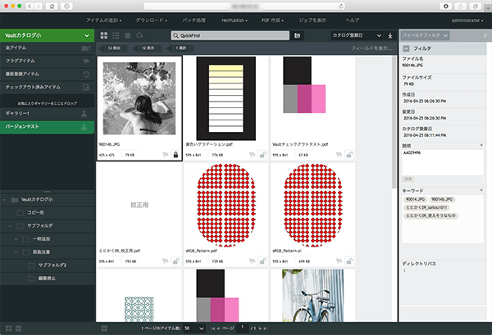Switch to thumbnail grid view
Screen dimensions: 492x335
(104, 35)
